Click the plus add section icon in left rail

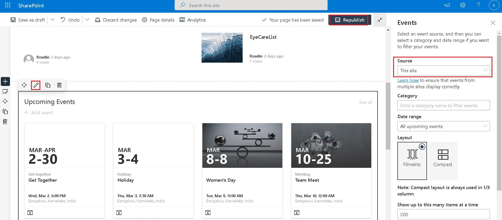pyautogui.click(x=5, y=82)
